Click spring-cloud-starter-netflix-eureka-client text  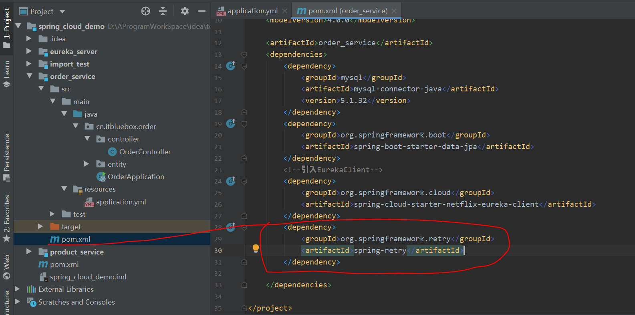[446, 204]
